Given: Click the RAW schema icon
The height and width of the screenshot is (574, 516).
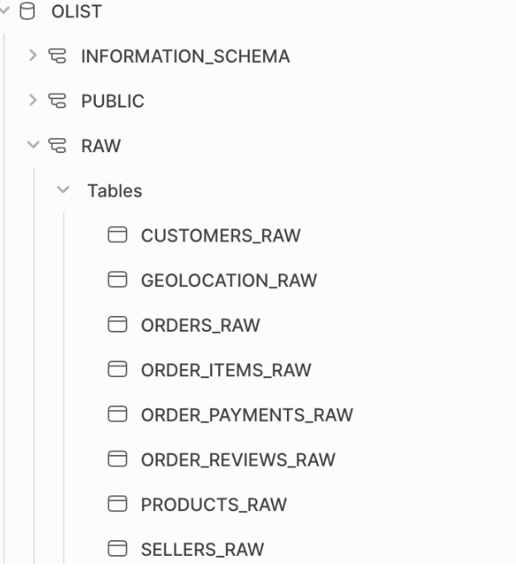Looking at the screenshot, I should (x=57, y=146).
